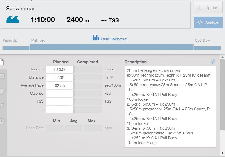225x157 pixels.
Task: Select the Main Set workout segment bar
Action: 111,47
